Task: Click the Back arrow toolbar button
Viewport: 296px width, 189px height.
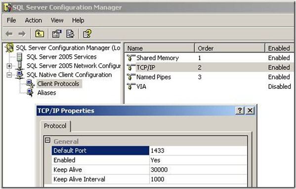Action: coord(9,34)
